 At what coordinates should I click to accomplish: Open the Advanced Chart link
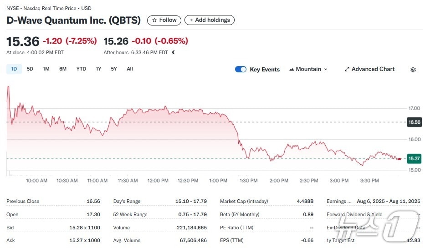point(373,69)
